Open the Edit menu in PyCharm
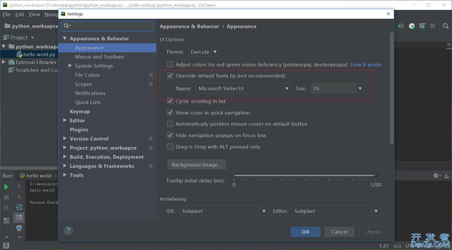 [x=20, y=14]
